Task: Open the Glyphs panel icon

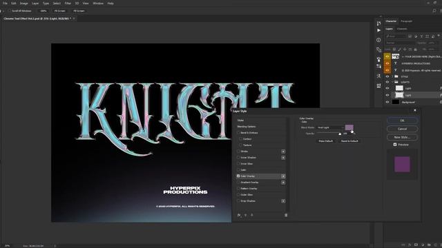Action: click(378, 76)
